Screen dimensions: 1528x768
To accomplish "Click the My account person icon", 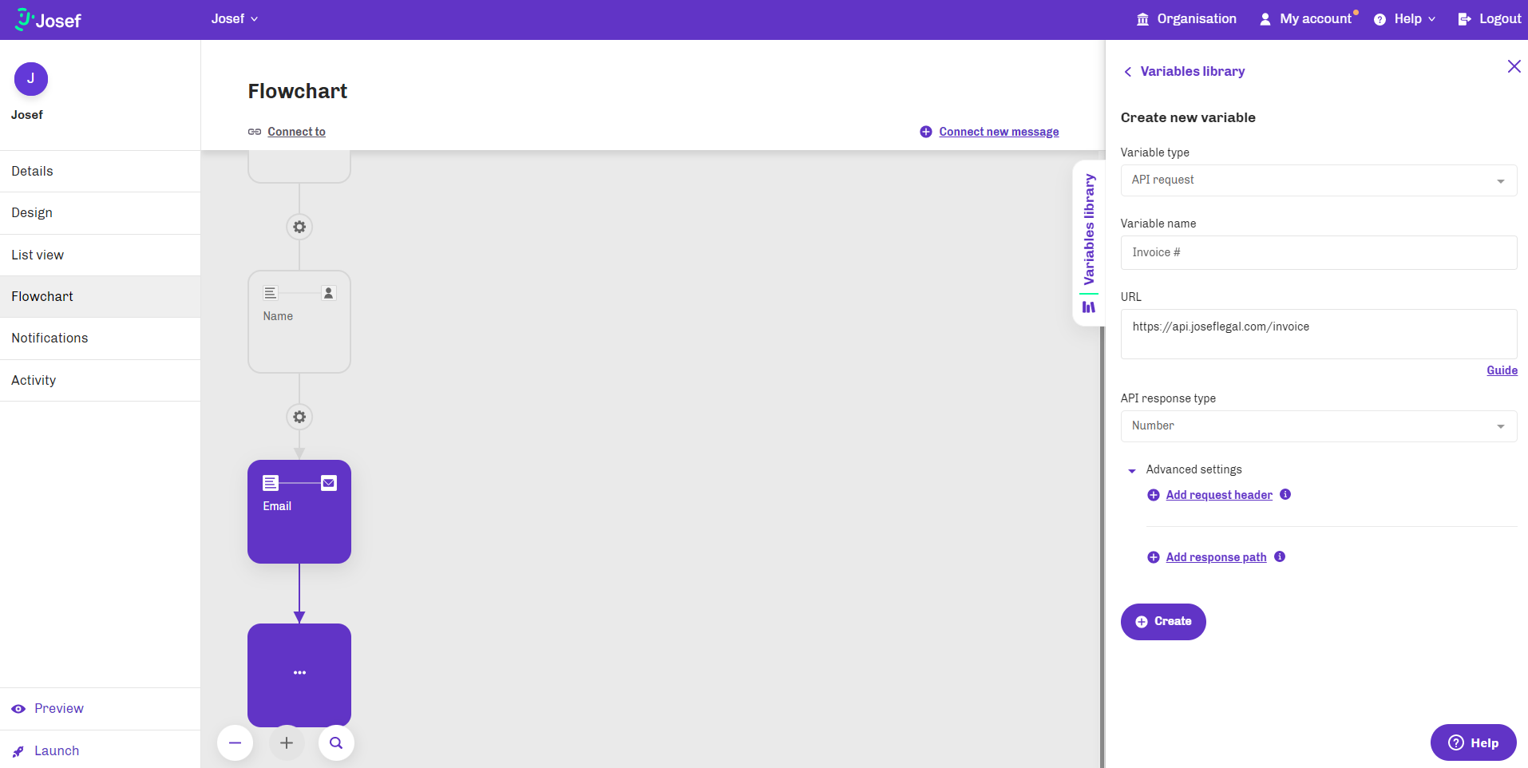I will click(x=1265, y=19).
